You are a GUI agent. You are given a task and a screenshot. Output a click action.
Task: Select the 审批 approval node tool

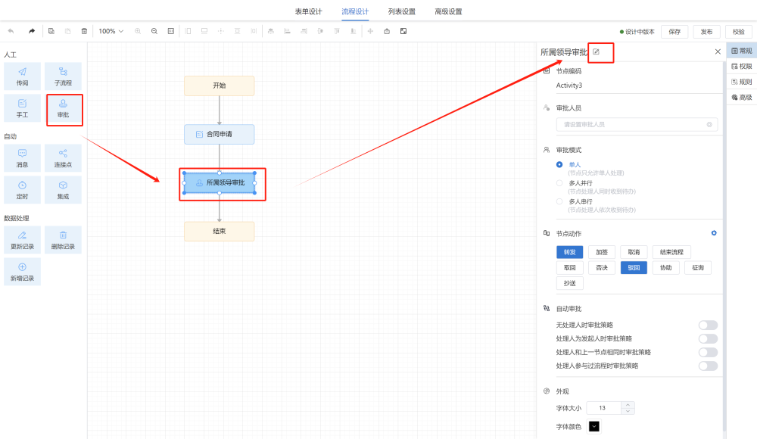coord(64,109)
